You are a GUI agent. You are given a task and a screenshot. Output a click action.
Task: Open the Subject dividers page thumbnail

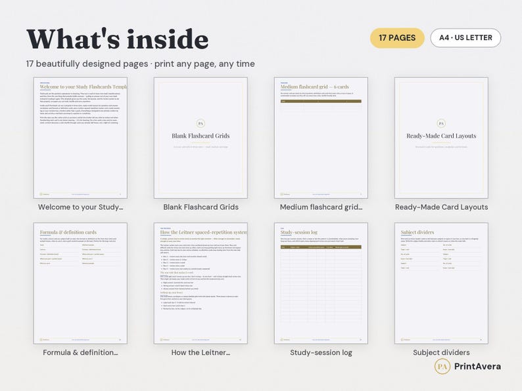tap(441, 283)
